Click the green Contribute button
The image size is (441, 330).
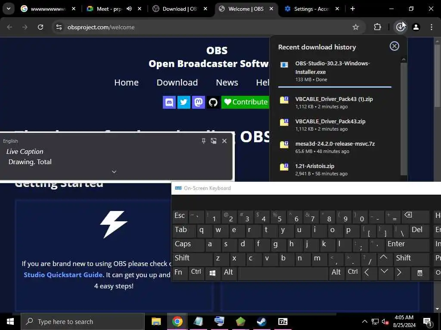click(245, 102)
